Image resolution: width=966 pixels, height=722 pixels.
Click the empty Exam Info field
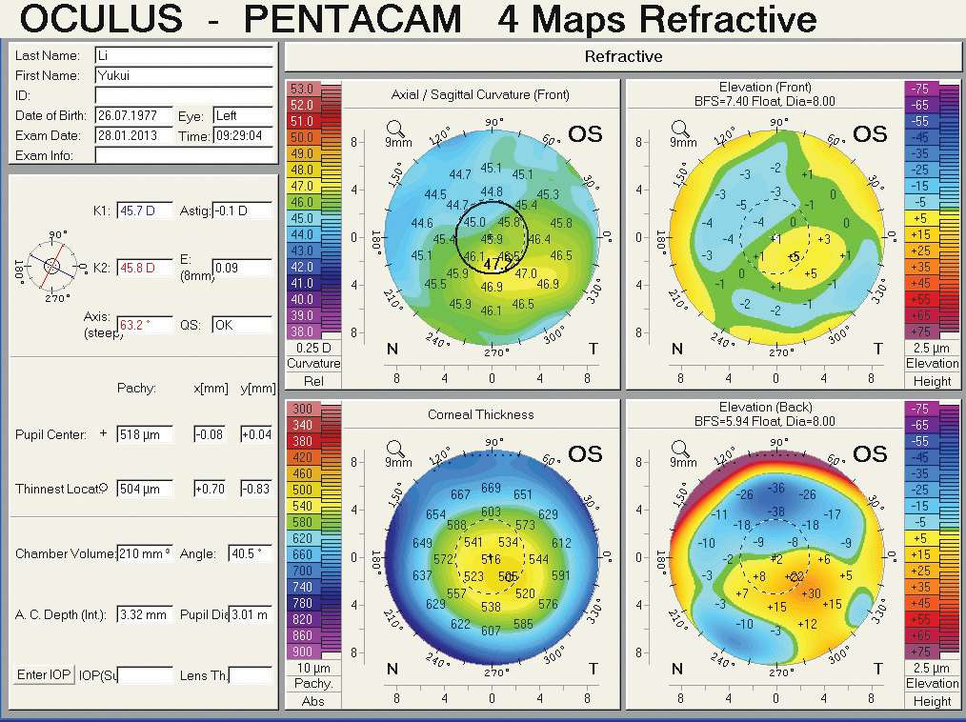184,155
